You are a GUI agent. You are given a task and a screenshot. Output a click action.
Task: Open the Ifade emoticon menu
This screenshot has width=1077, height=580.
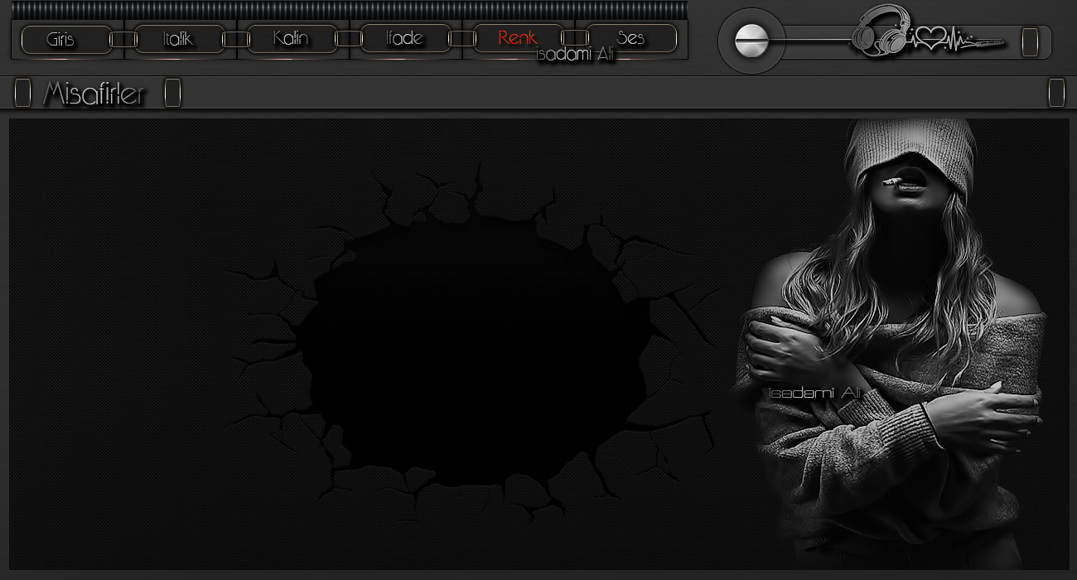click(x=405, y=39)
